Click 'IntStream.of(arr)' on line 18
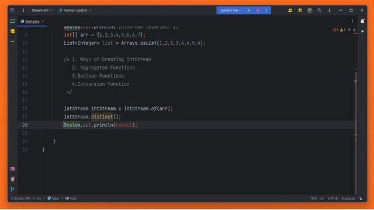Image resolution: width=374 pixels, height=210 pixels. (x=147, y=108)
